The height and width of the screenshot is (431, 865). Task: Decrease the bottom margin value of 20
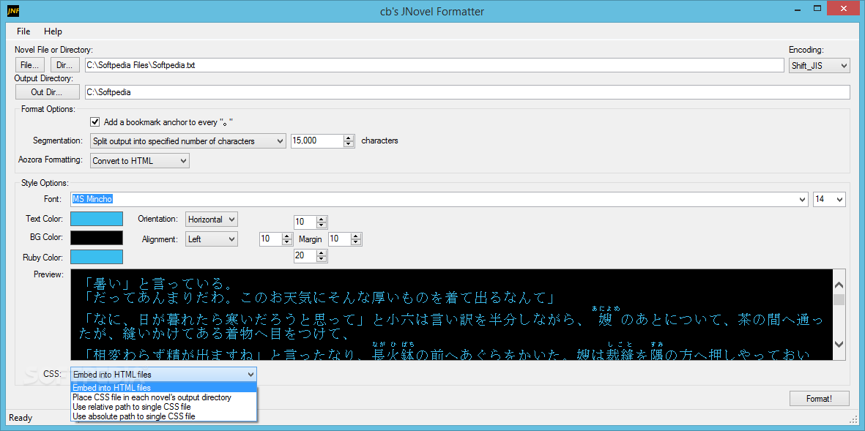coord(322,259)
